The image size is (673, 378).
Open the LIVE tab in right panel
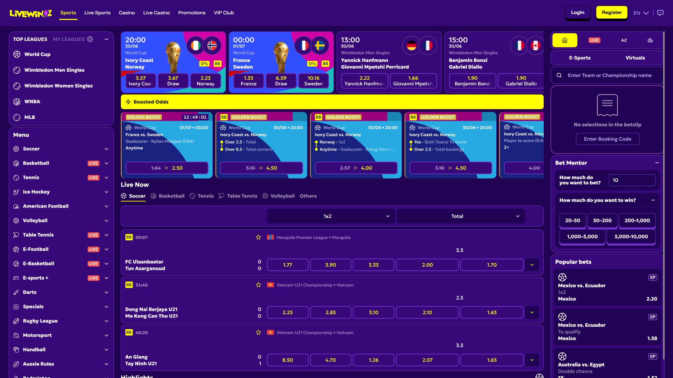[594, 40]
